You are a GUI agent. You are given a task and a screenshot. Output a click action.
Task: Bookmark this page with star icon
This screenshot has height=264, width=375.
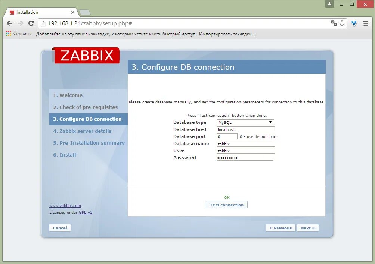coord(342,23)
